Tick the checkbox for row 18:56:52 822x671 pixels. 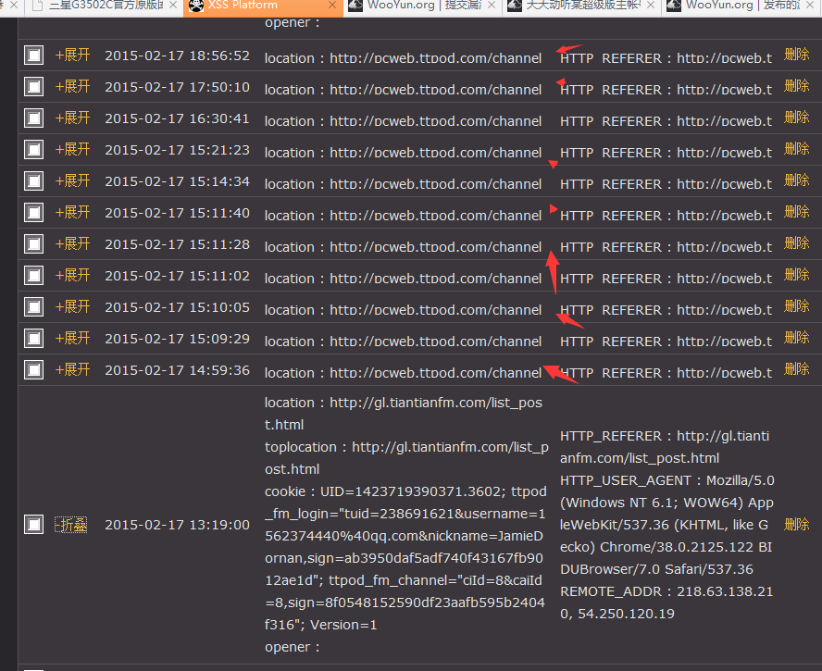(x=33, y=55)
